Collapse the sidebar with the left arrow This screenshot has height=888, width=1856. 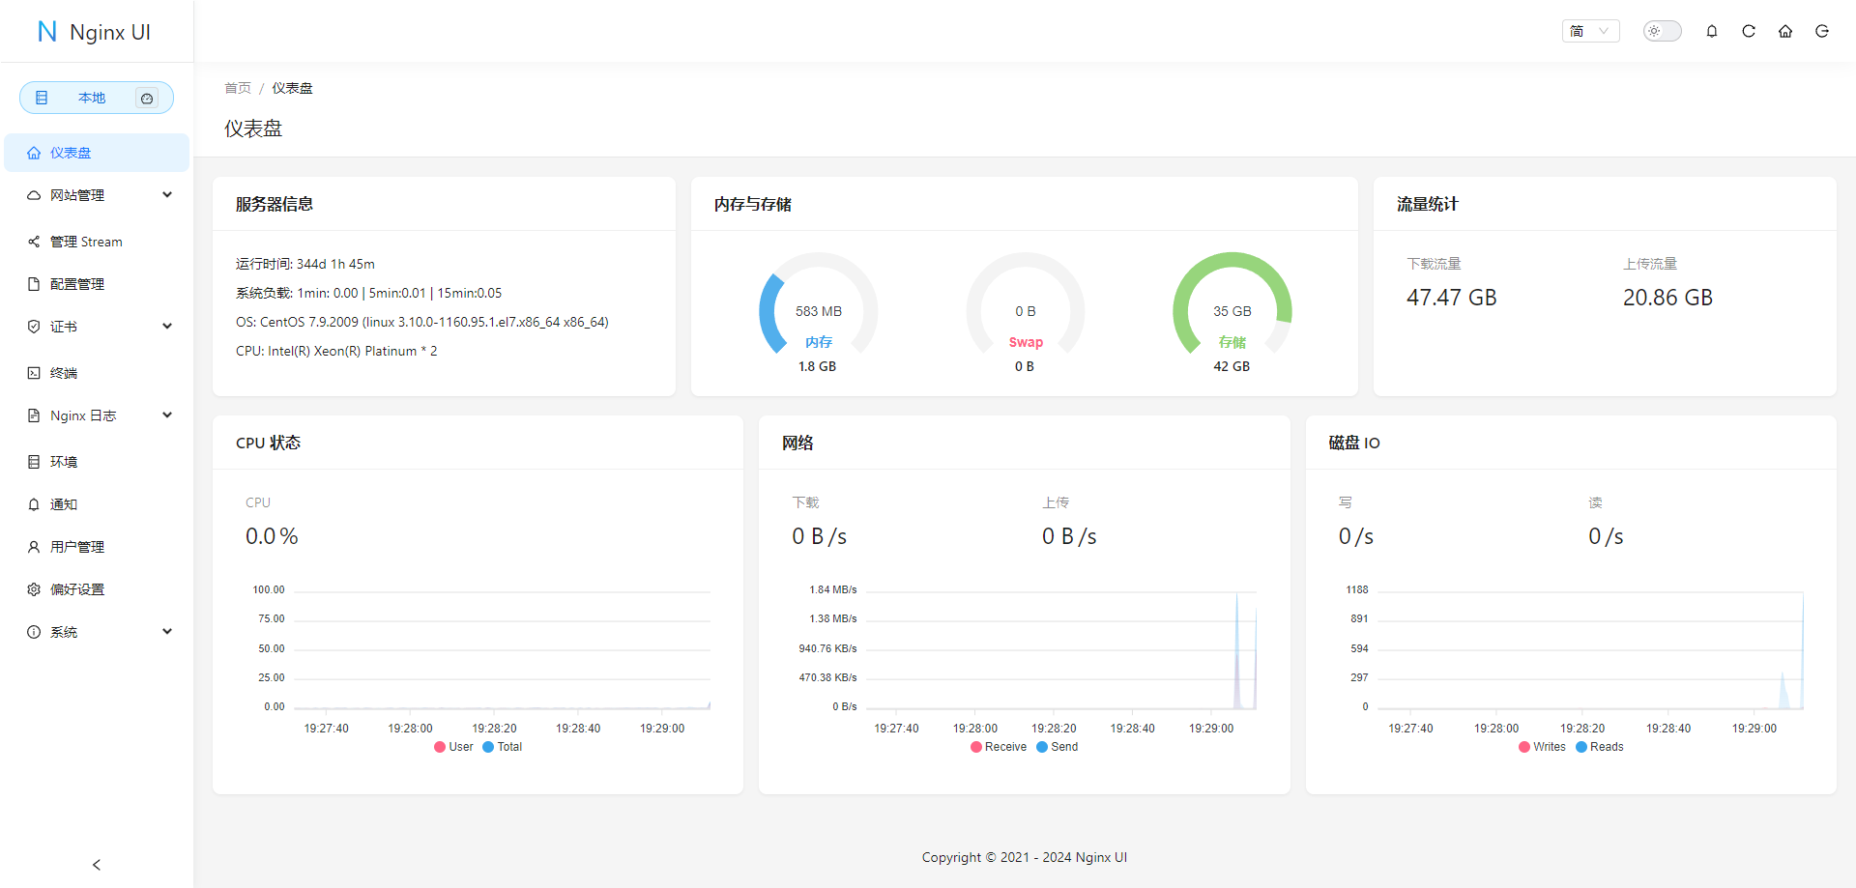click(x=97, y=865)
